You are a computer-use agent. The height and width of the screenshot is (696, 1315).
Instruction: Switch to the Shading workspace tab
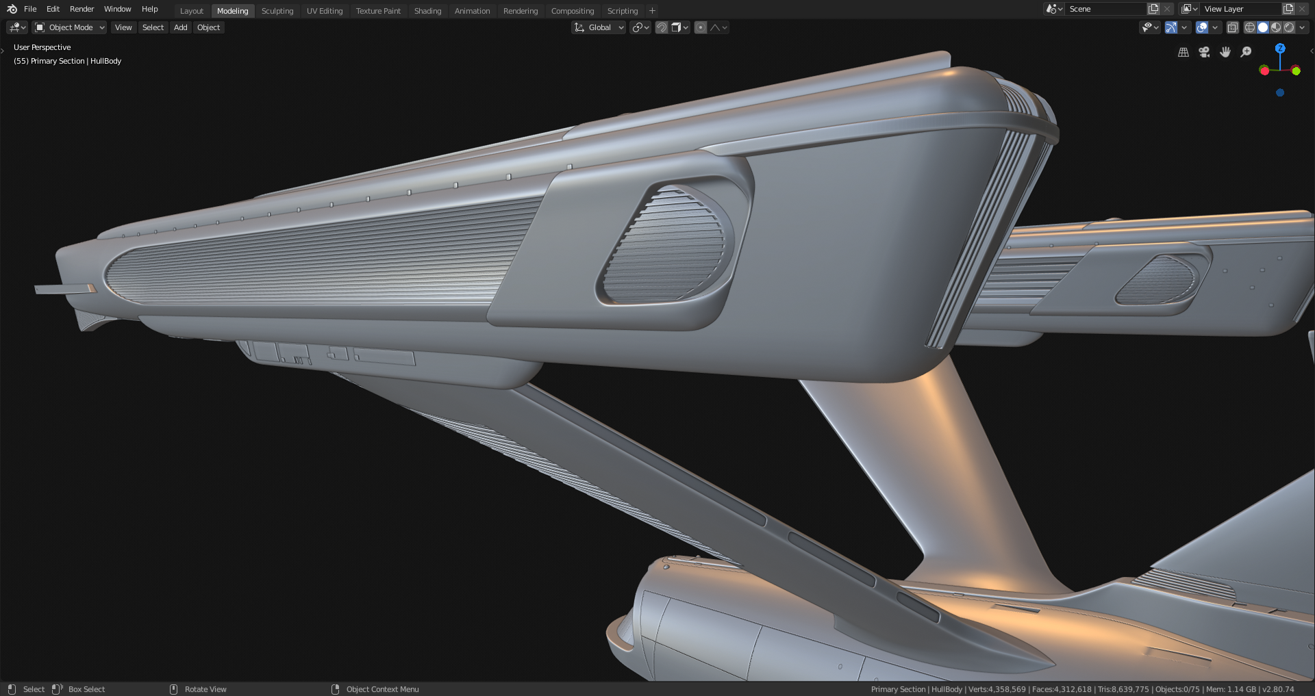tap(427, 11)
